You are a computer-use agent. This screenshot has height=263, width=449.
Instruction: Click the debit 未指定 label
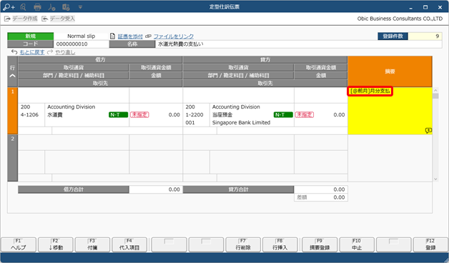pyautogui.click(x=139, y=115)
